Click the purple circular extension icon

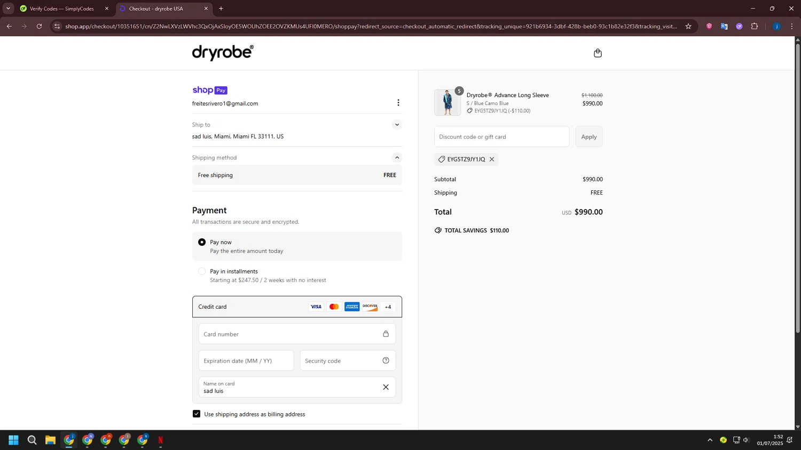739,26
